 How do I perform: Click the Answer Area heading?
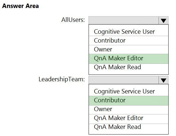coord(20,6)
